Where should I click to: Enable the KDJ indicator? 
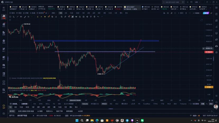[x=117, y=104]
